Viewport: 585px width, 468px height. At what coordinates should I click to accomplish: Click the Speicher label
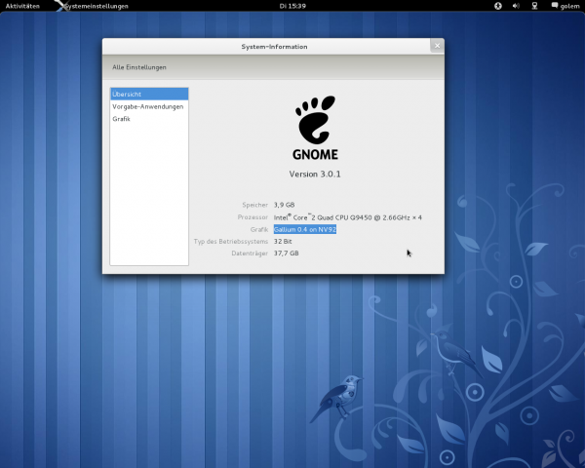click(255, 205)
